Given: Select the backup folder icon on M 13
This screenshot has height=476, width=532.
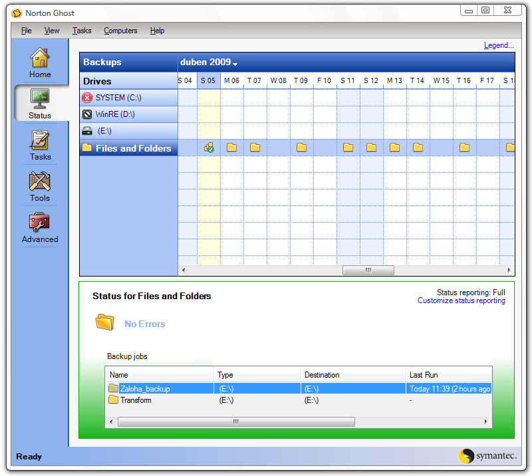Looking at the screenshot, I should point(394,148).
